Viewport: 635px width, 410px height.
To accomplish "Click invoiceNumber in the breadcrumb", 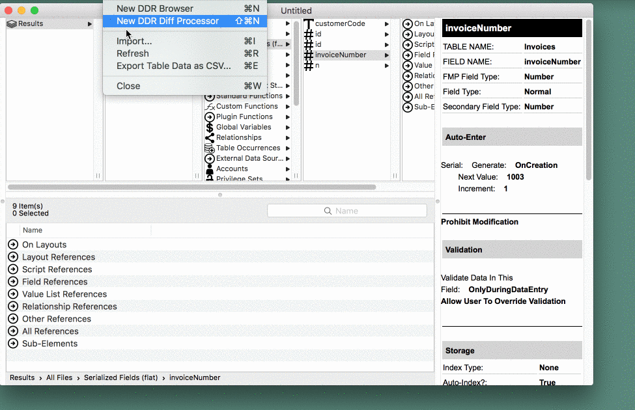I will (195, 377).
